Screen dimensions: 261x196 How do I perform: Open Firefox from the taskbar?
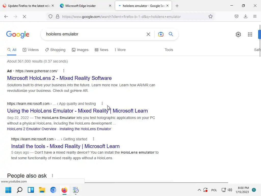[x=64, y=190]
